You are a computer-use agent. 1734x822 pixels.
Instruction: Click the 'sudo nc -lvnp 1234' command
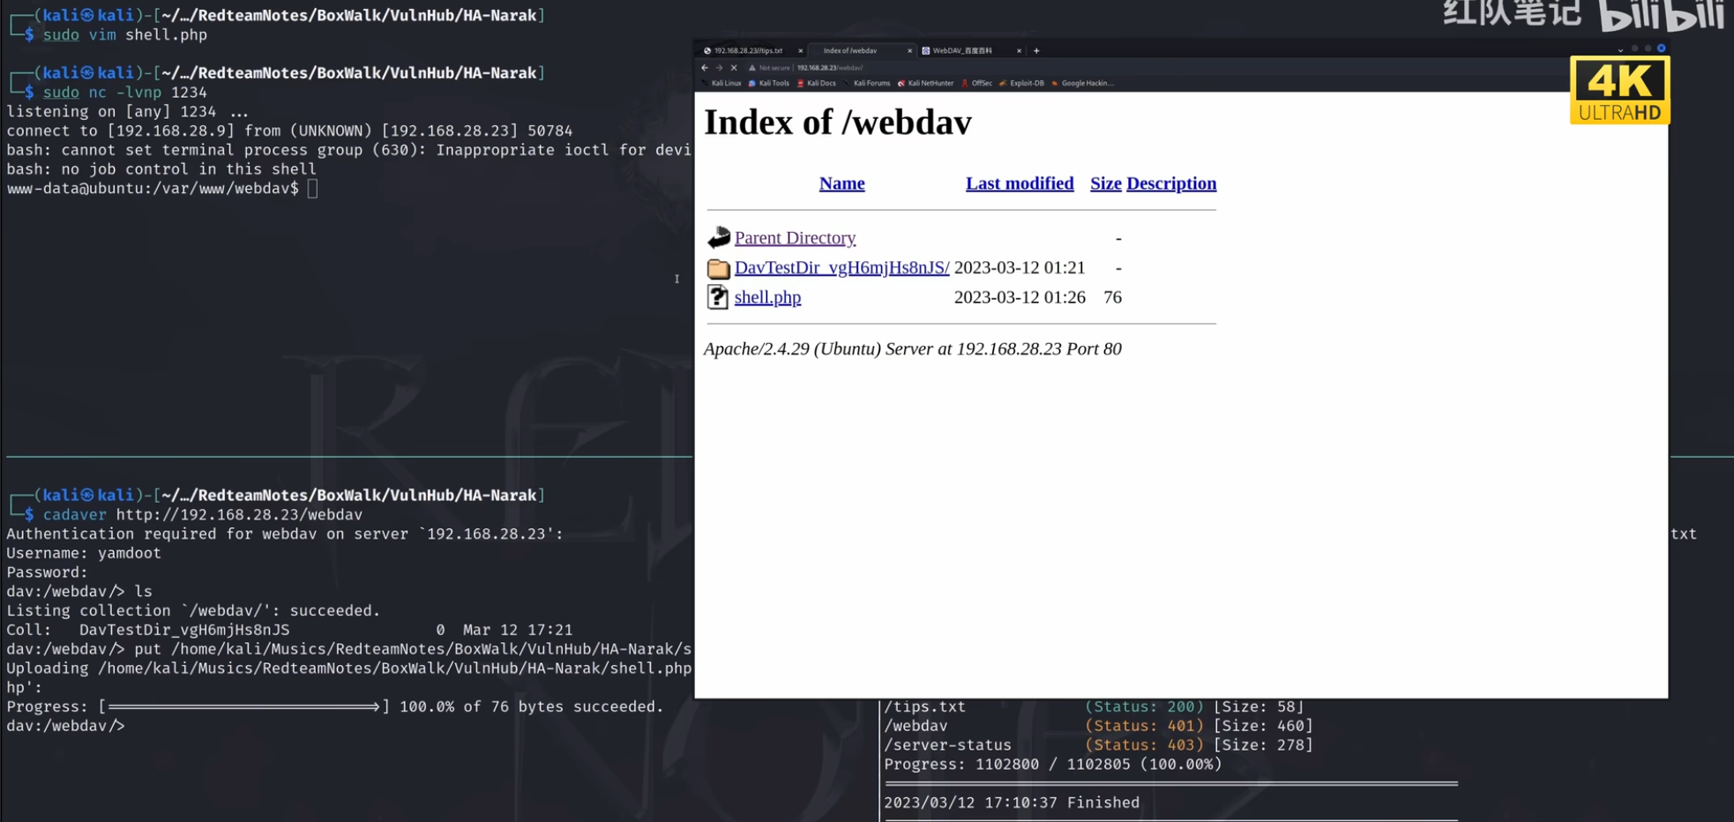125,93
